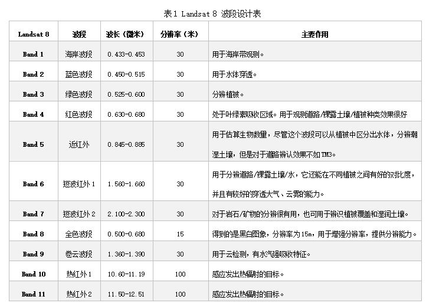Screen dimensions: 436x303
Task: Click wavelength value '10.60-11.19'
Action: pos(126,274)
